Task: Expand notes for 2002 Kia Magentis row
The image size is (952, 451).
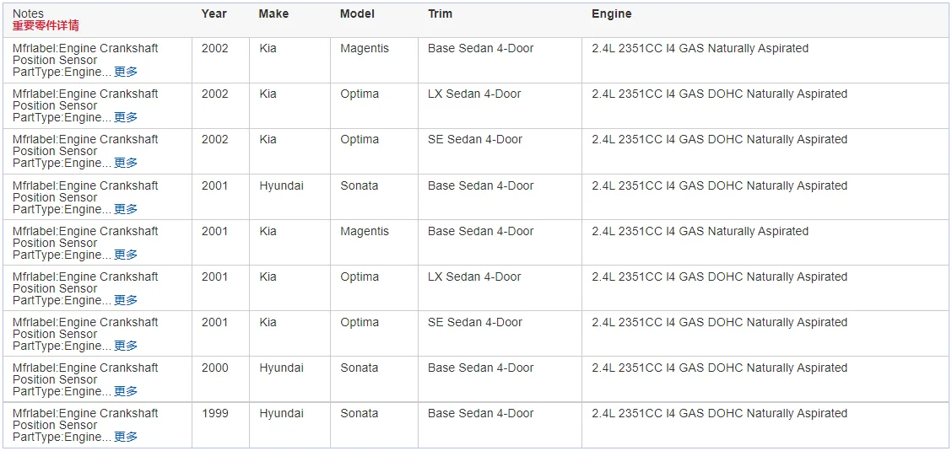Action: 126,72
